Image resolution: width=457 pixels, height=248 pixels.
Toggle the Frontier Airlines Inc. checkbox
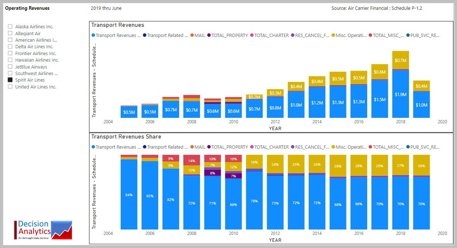[10, 53]
